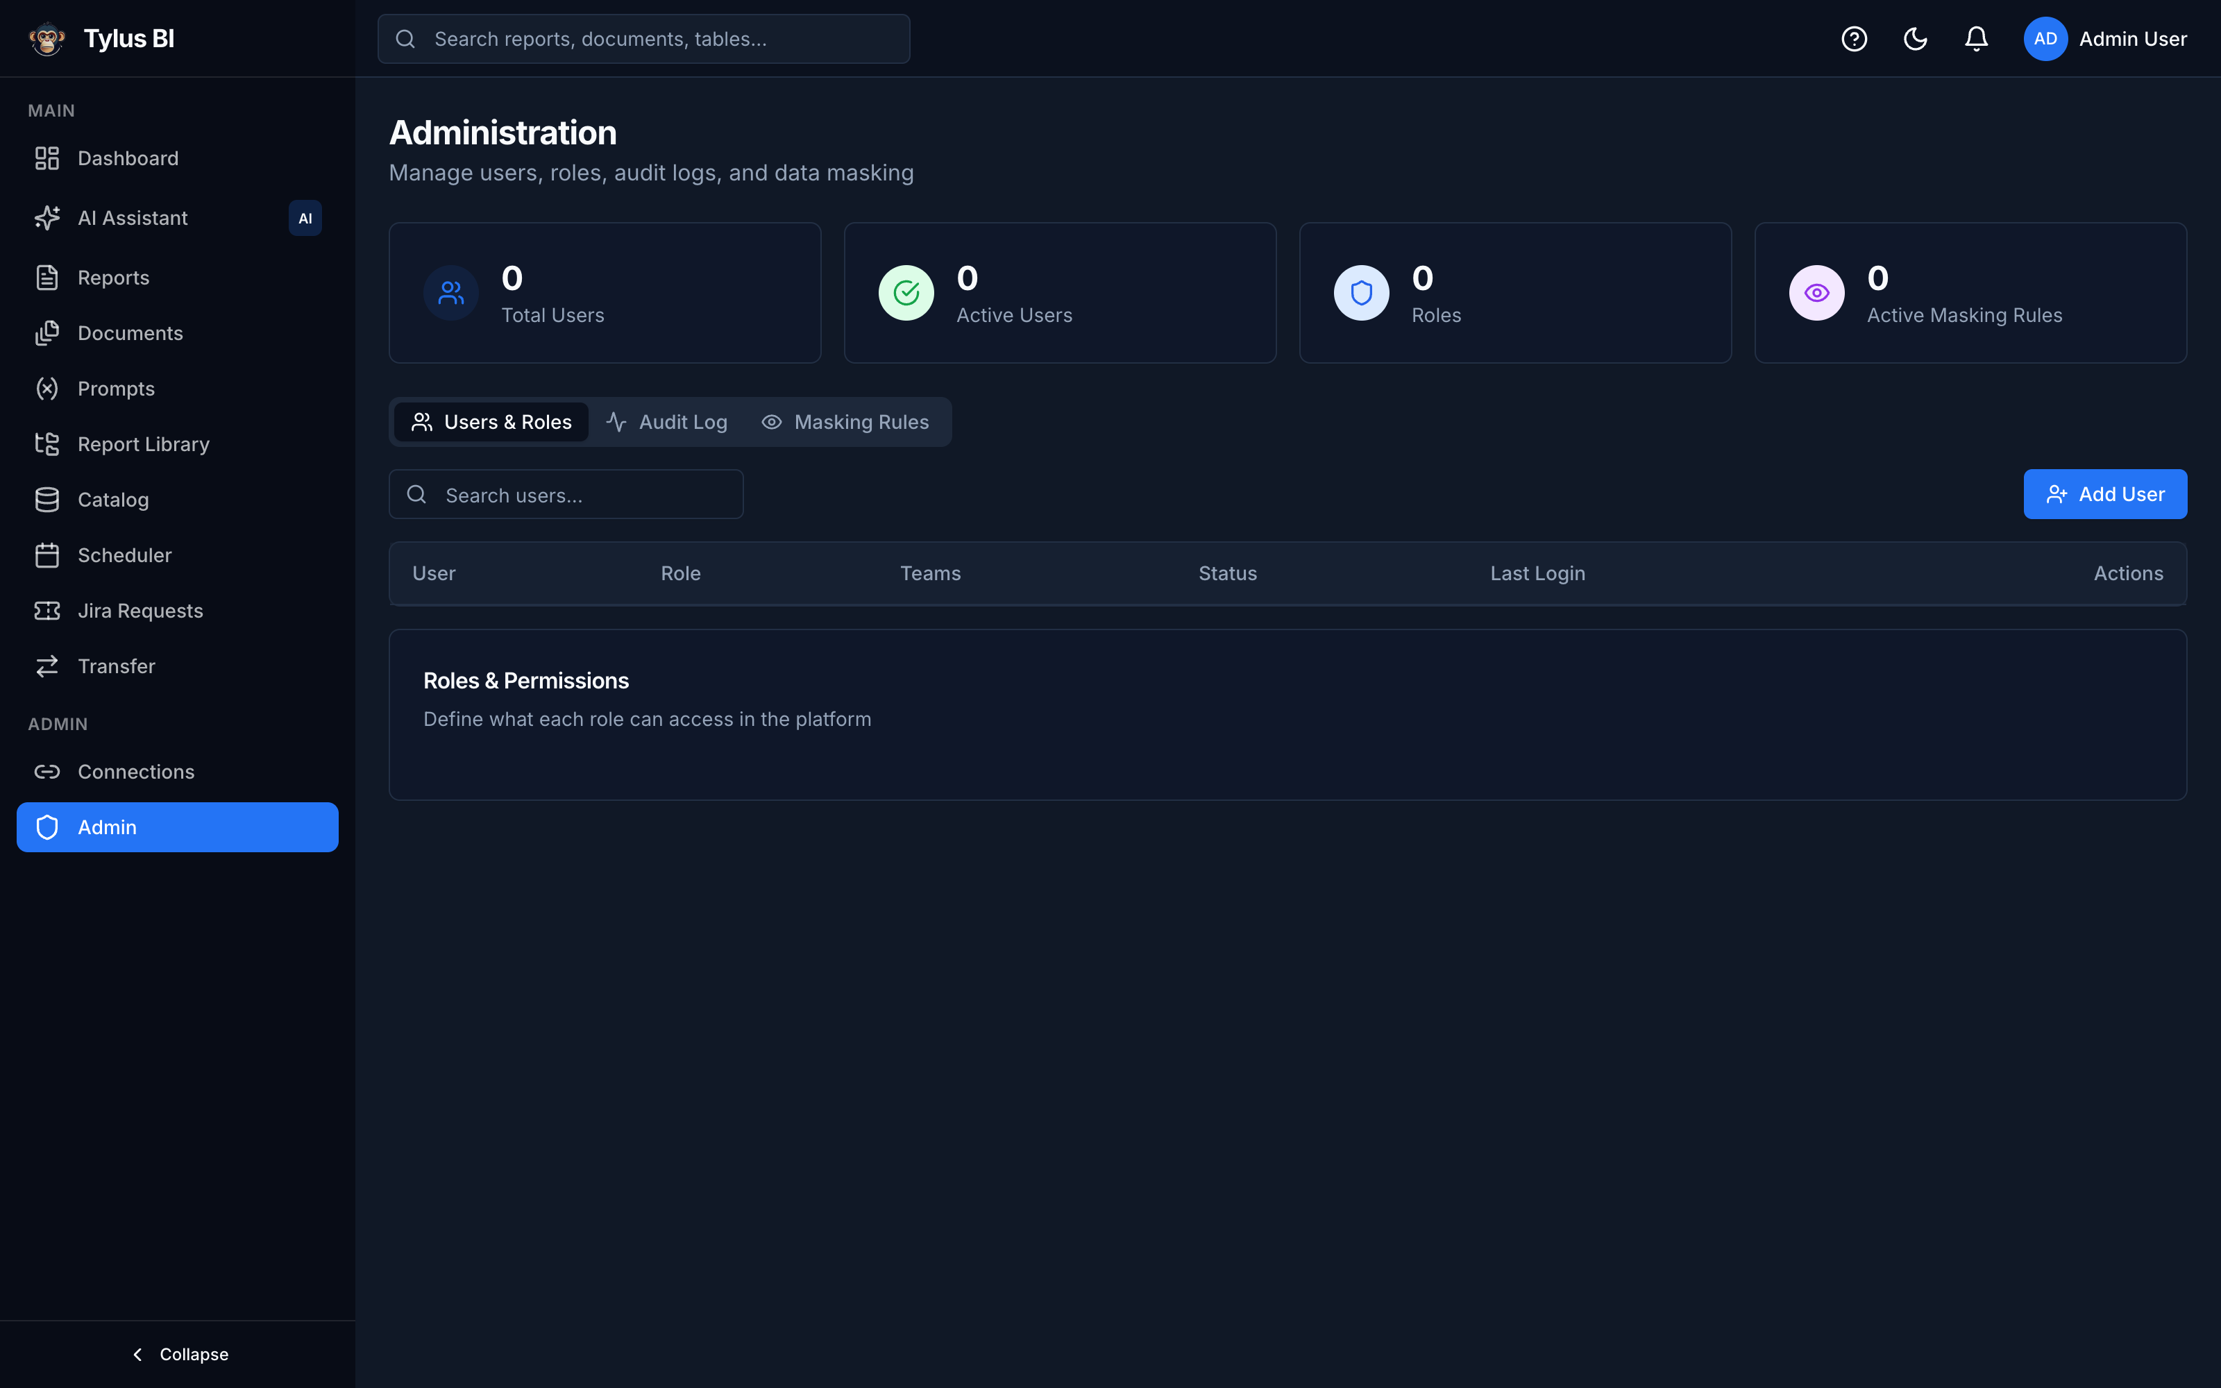Switch to the Masking Rules tab
Viewport: 2221px width, 1388px height.
845,422
